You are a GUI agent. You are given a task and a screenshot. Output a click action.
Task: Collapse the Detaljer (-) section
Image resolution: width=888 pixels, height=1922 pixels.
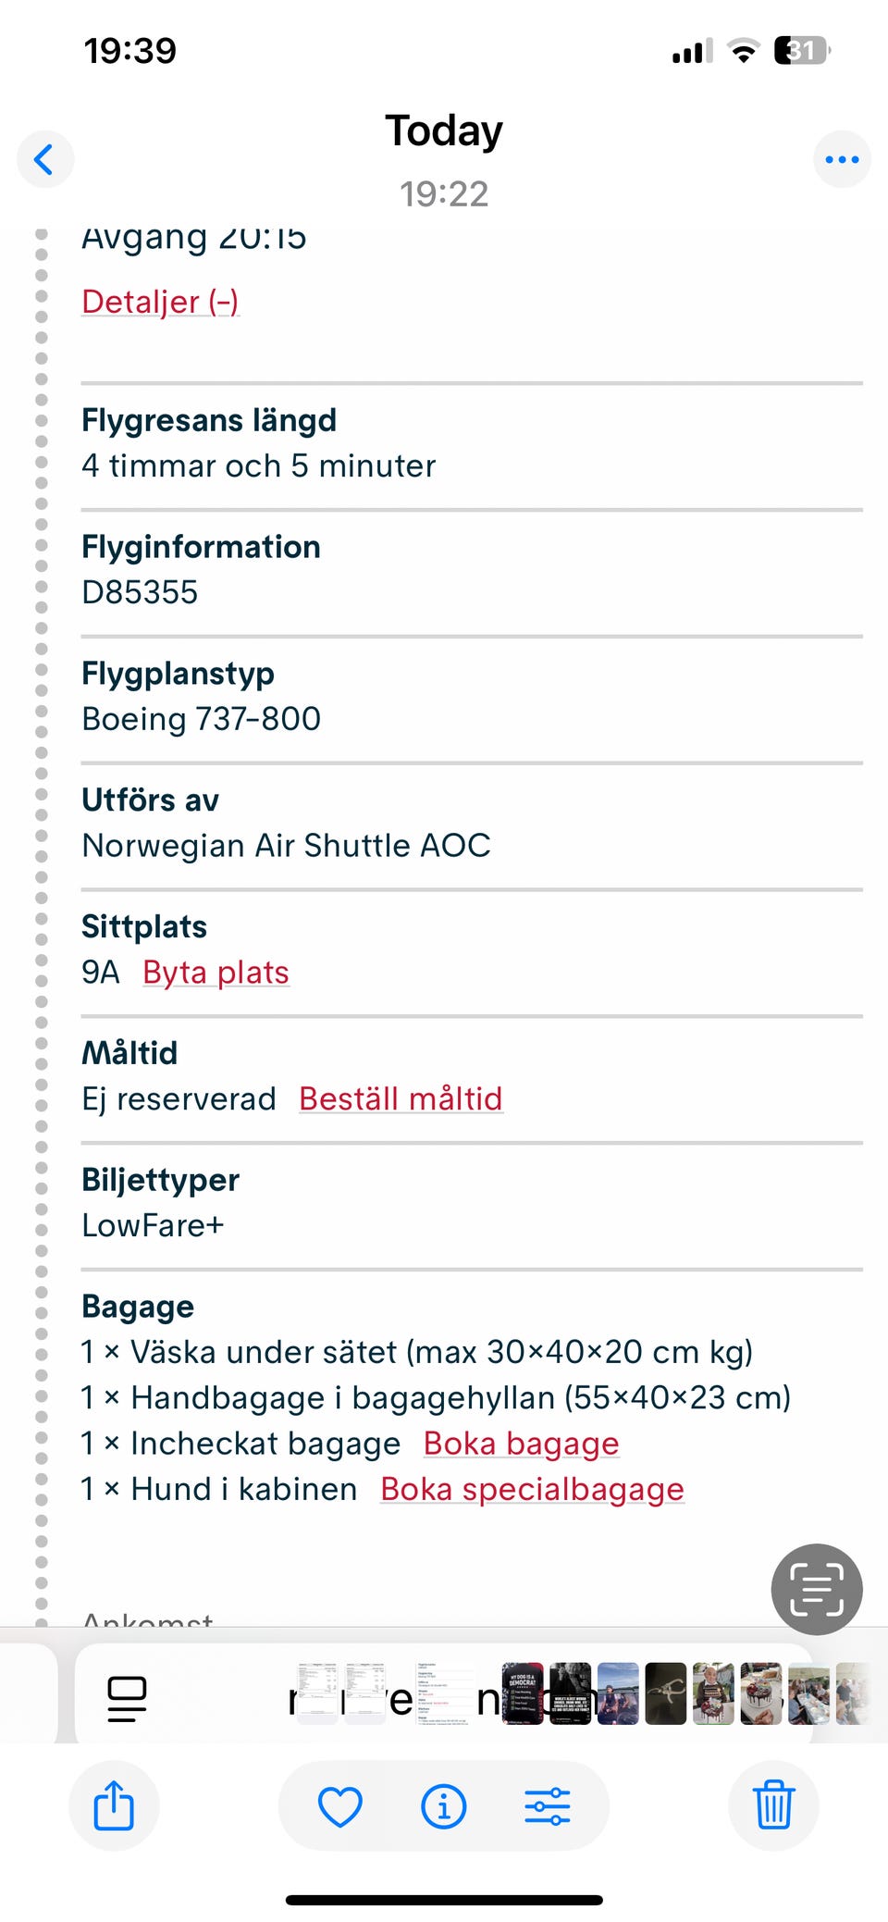(x=160, y=302)
